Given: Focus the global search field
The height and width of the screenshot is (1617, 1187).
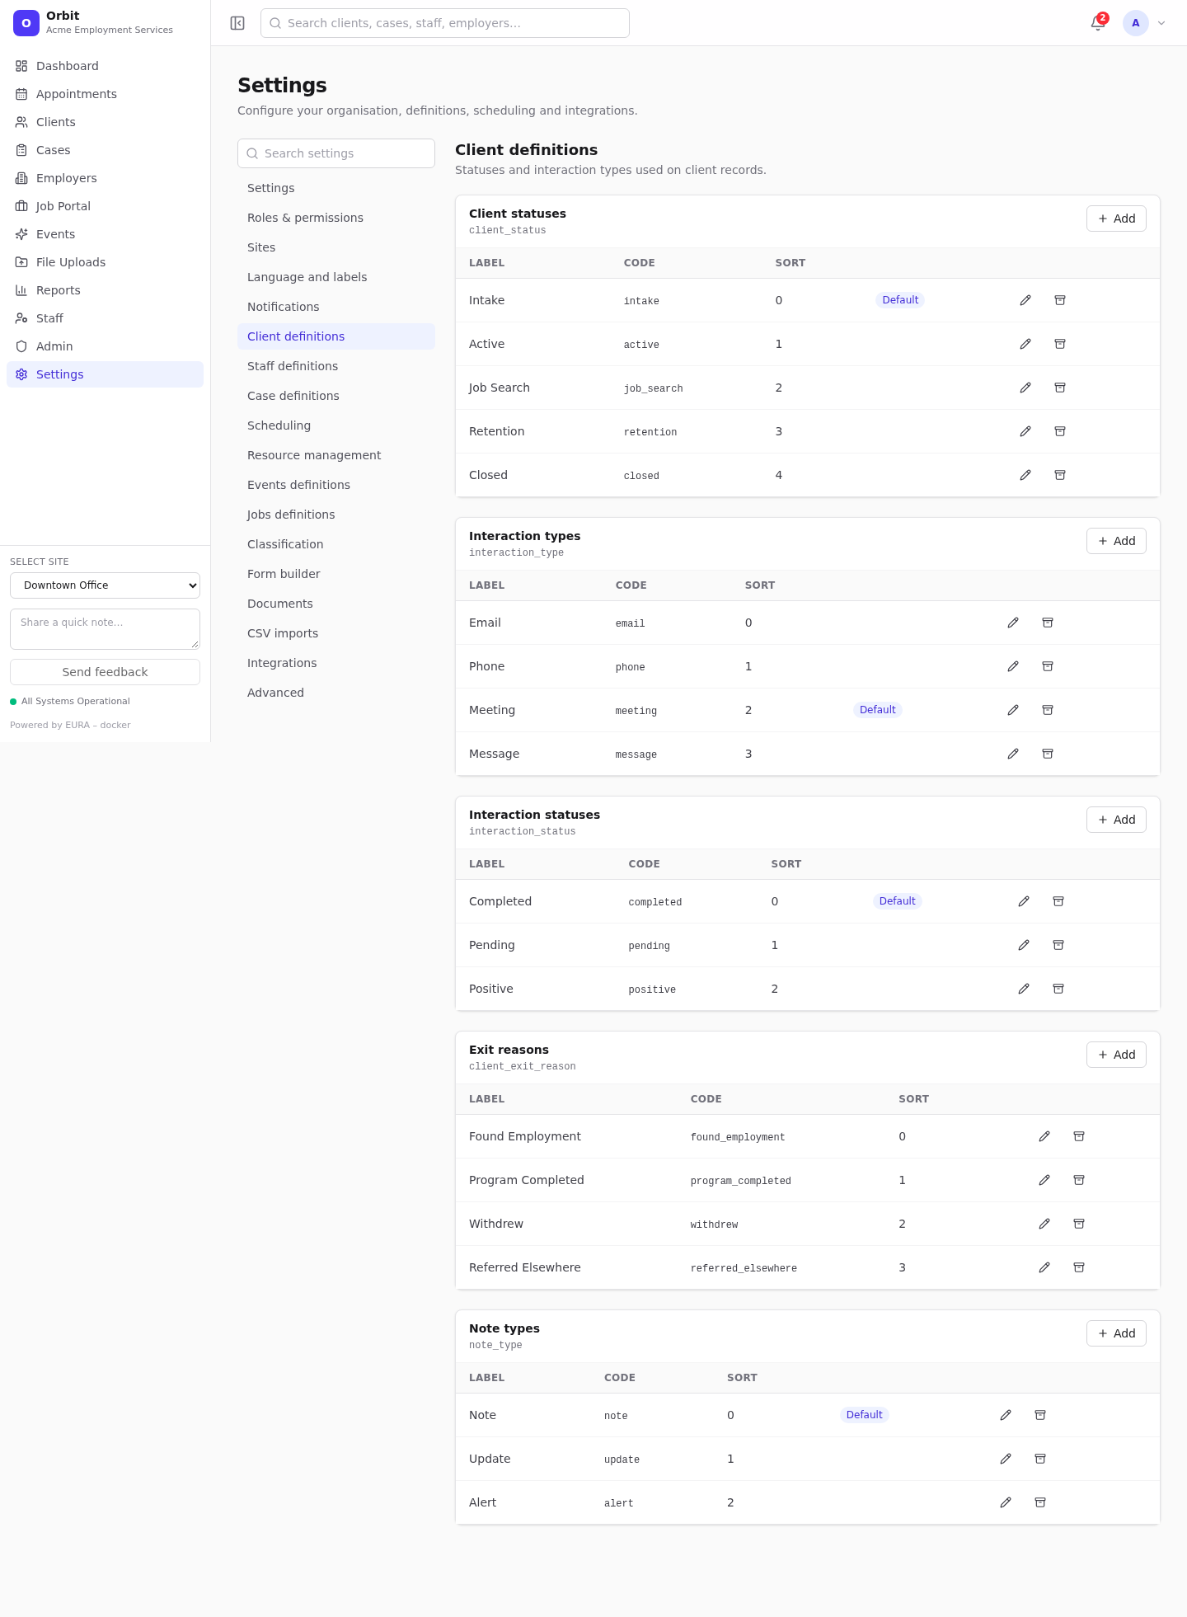Looking at the screenshot, I should 445,23.
